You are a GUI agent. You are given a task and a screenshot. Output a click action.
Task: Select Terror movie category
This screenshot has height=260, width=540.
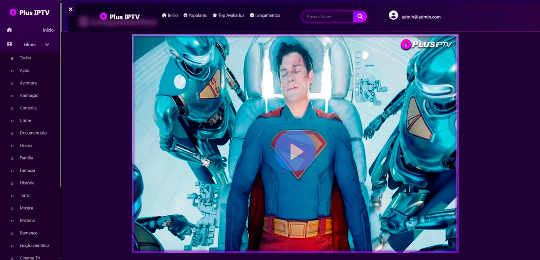(25, 196)
